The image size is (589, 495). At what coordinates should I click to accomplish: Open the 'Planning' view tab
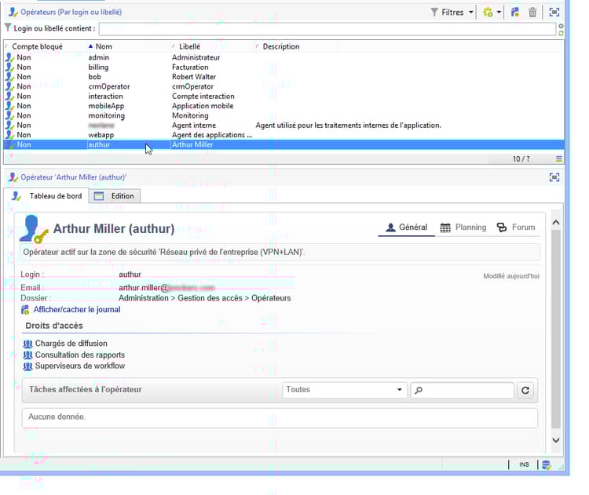click(463, 227)
